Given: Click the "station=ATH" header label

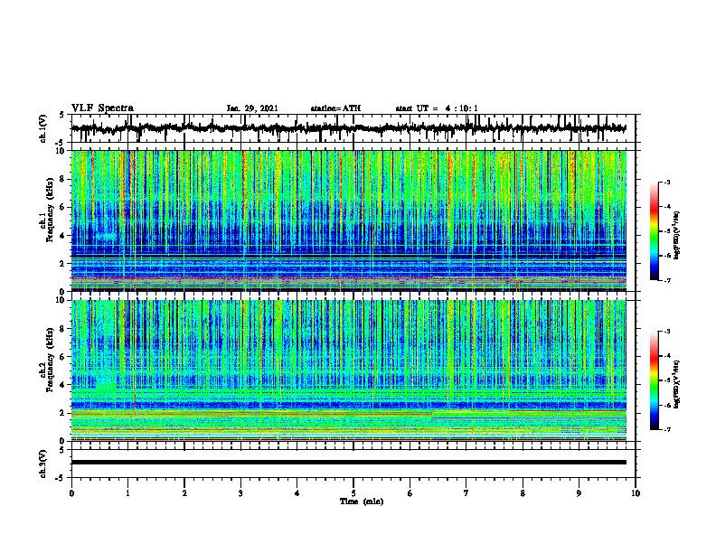Looking at the screenshot, I should click(335, 108).
